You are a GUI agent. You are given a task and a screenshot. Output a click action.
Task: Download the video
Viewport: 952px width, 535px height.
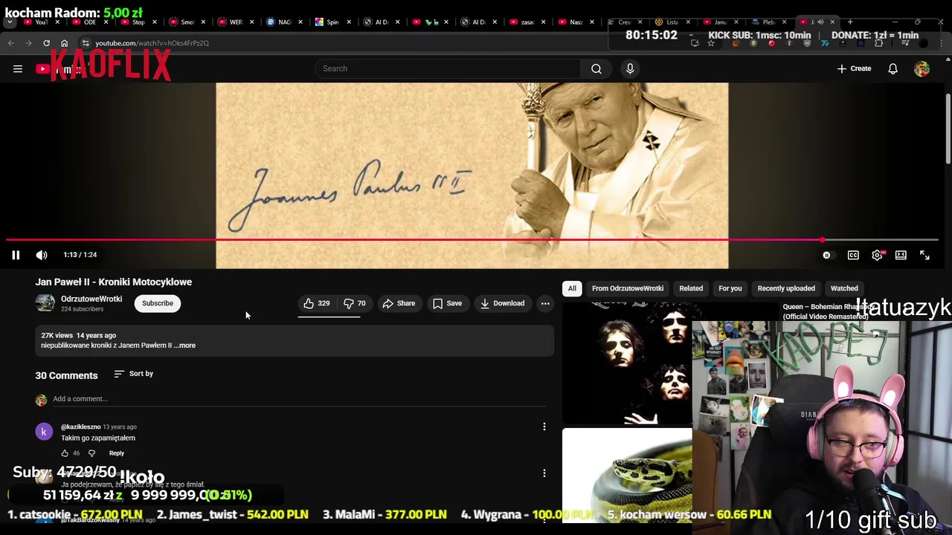pyautogui.click(x=503, y=303)
